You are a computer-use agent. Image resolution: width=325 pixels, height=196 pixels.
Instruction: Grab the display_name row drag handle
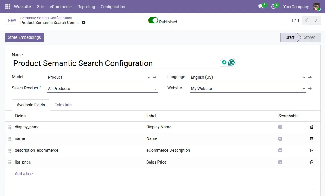coord(10,127)
